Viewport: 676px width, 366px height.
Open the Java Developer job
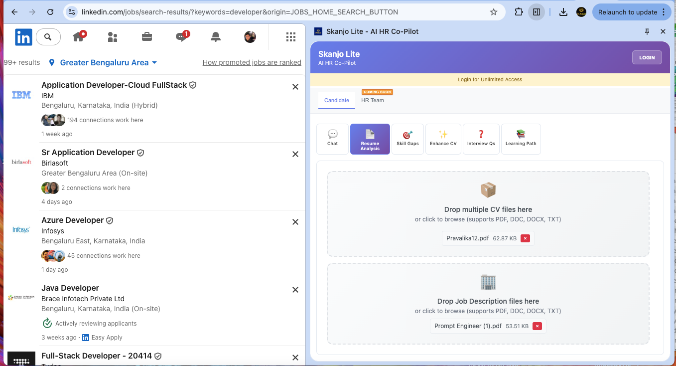tap(70, 288)
